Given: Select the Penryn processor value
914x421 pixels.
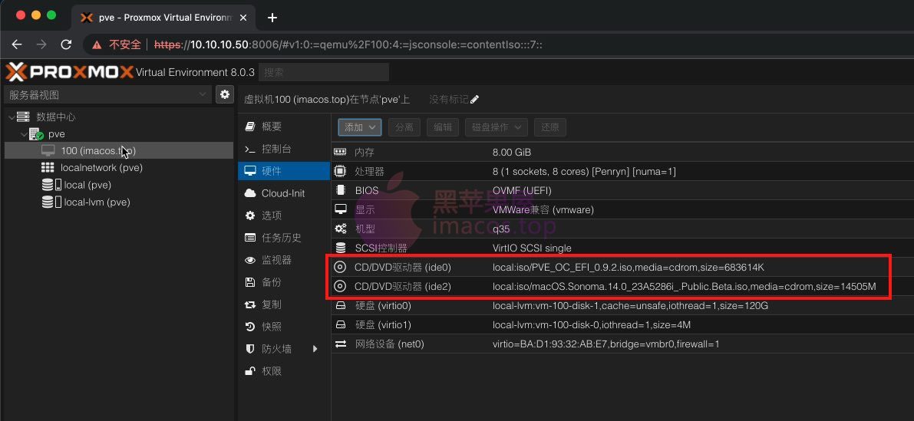Looking at the screenshot, I should coord(584,171).
